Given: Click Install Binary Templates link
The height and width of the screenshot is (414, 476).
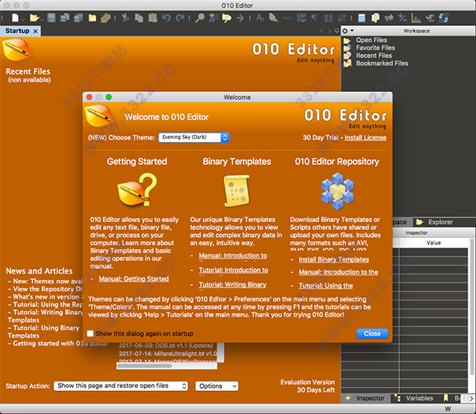Looking at the screenshot, I should coord(334,259).
